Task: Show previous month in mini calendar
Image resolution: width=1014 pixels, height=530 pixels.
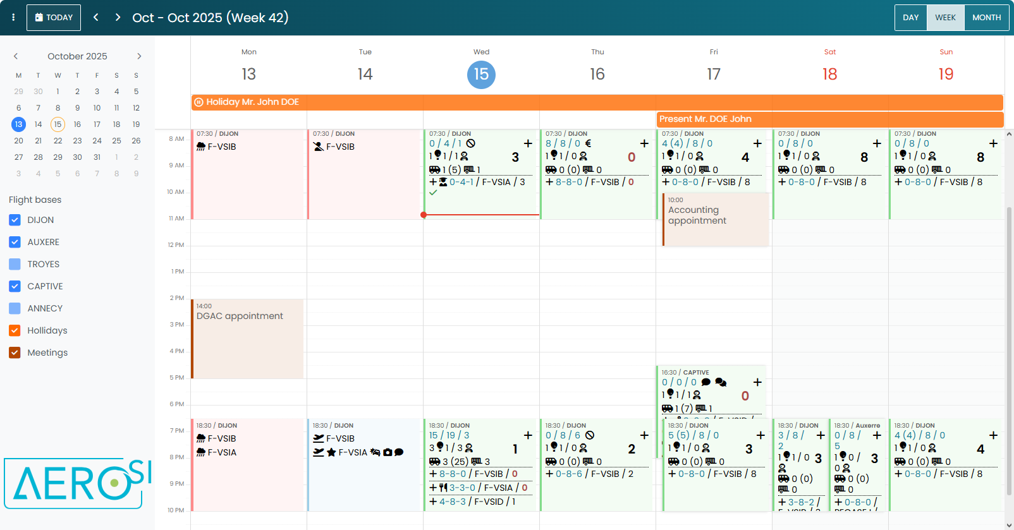Action: tap(16, 56)
